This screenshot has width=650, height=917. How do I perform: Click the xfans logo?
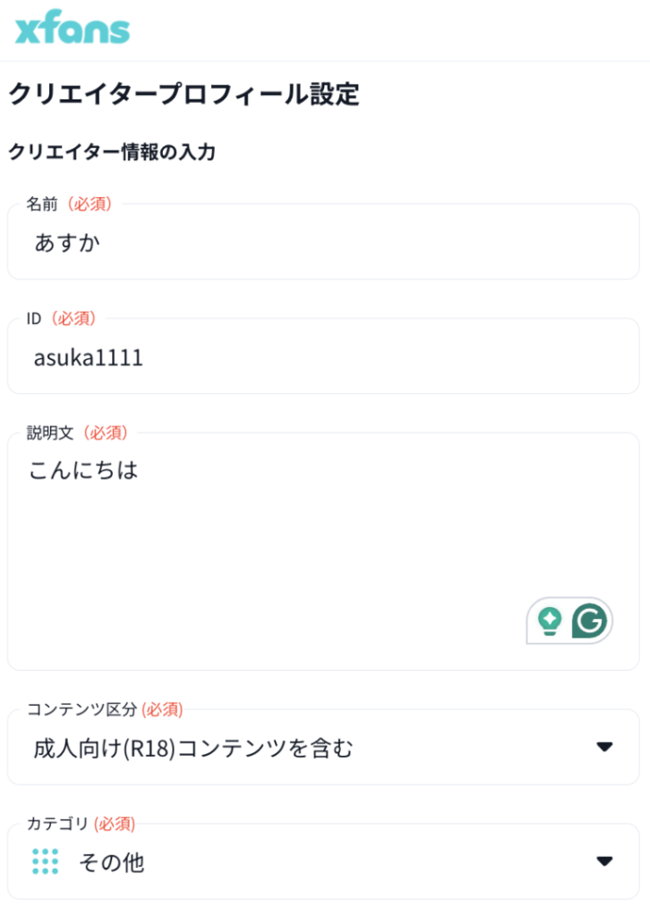73,29
